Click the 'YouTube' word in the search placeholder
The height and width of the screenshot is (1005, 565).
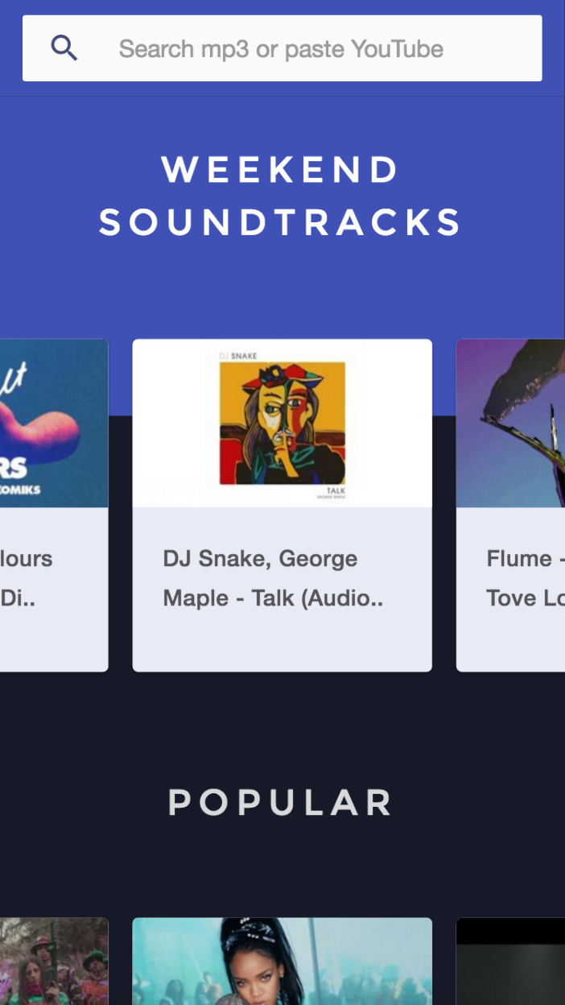(398, 49)
